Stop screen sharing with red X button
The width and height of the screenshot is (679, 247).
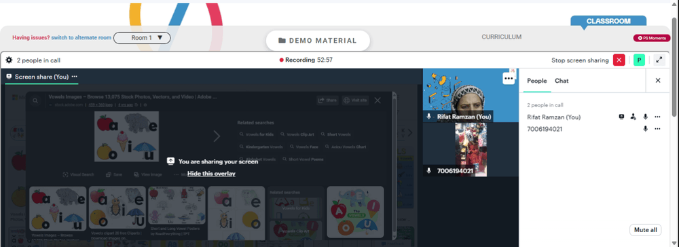tap(619, 60)
